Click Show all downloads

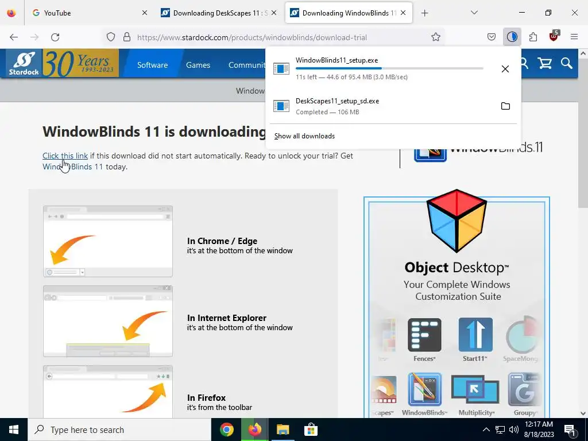tap(304, 136)
